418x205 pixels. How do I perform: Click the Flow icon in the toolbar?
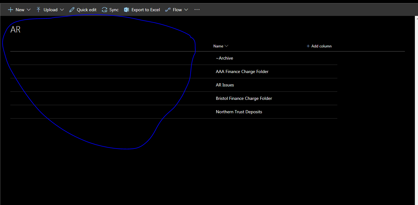click(x=168, y=10)
